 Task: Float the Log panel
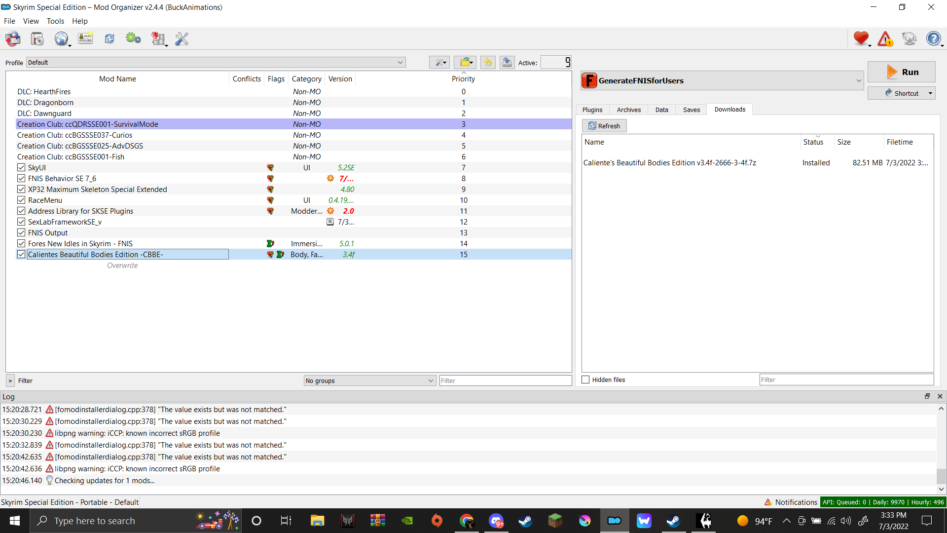pos(927,396)
